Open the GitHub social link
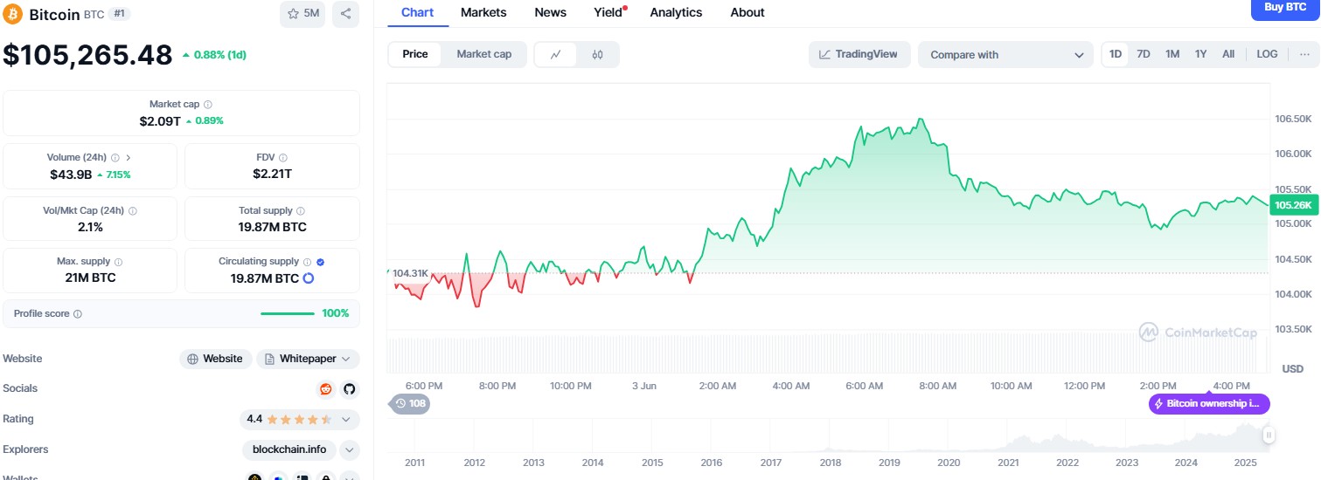The image size is (1321, 480). [349, 388]
